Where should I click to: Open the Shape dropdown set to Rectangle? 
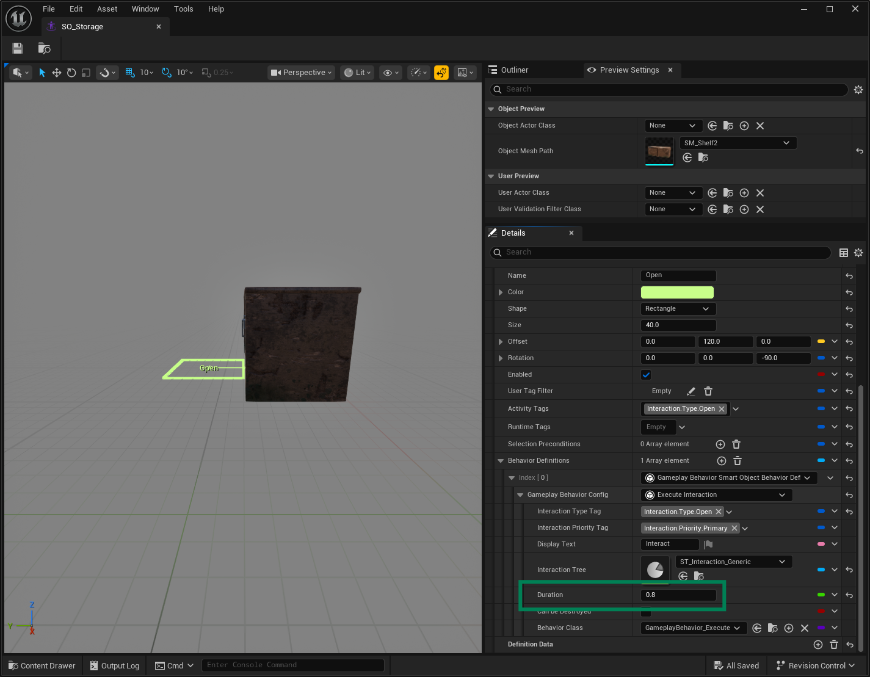[x=677, y=309]
